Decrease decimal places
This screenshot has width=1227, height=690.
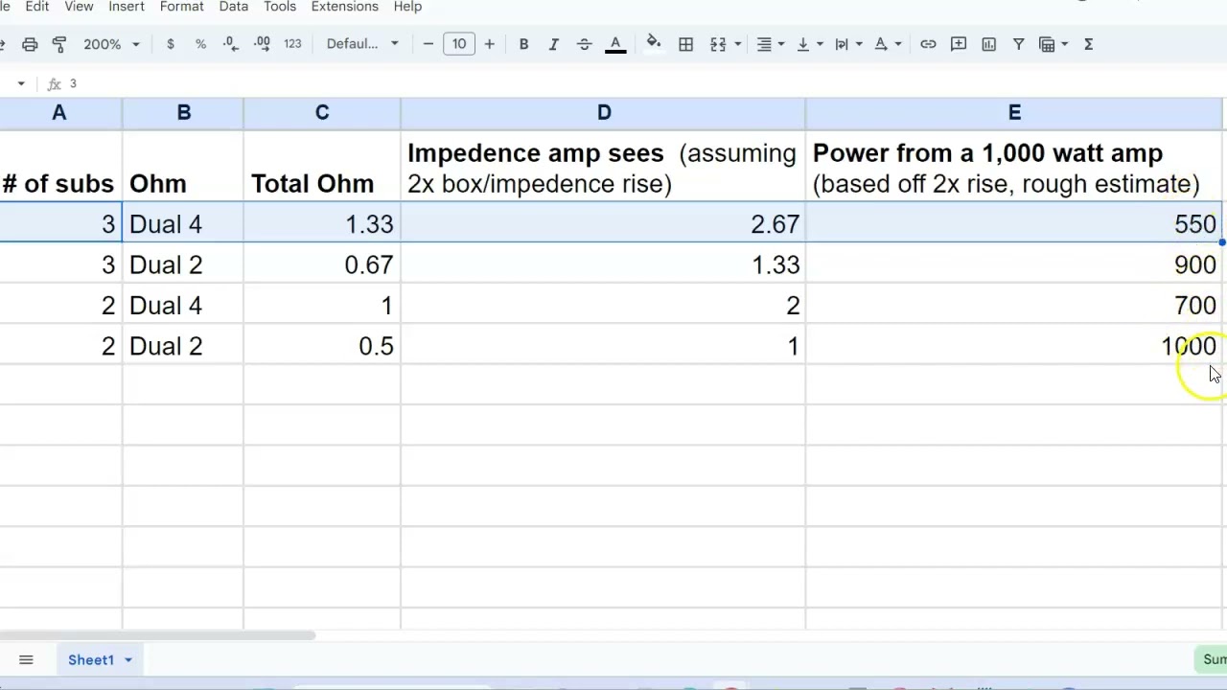(x=231, y=44)
